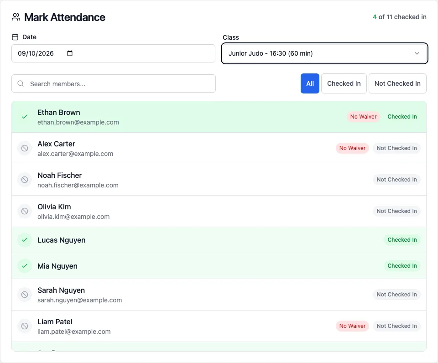Click the Class dropdown chevron arrow

coord(417,53)
